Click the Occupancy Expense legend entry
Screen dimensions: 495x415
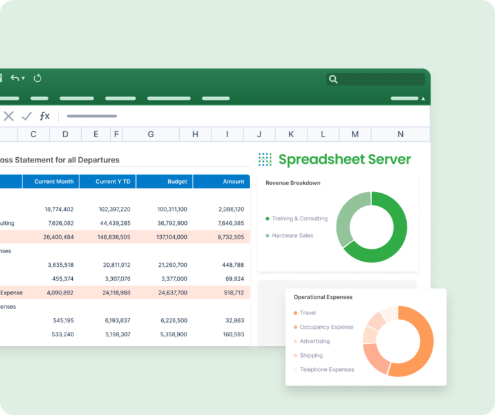[x=324, y=327]
